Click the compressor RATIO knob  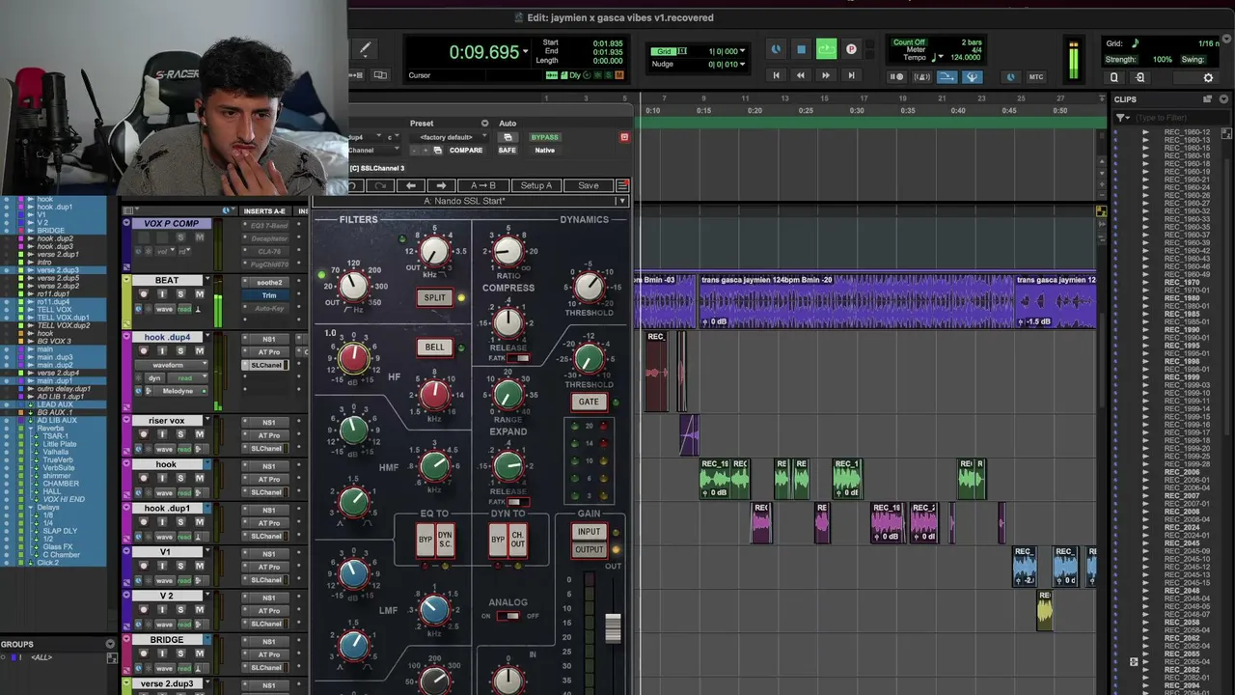[x=508, y=251]
